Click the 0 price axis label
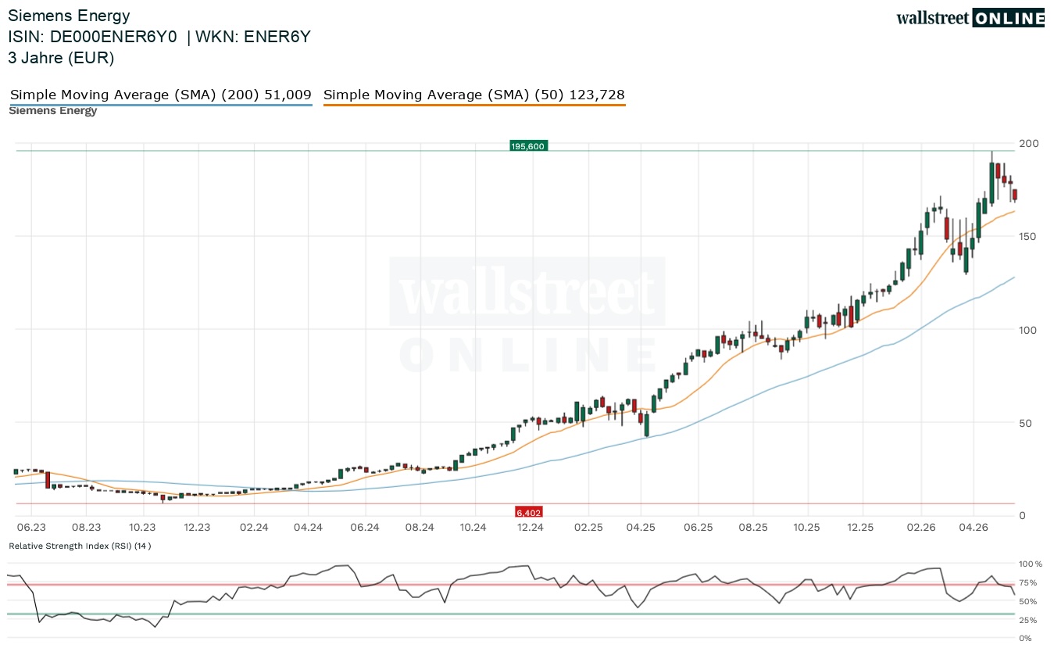The image size is (1054, 659). (x=1022, y=516)
